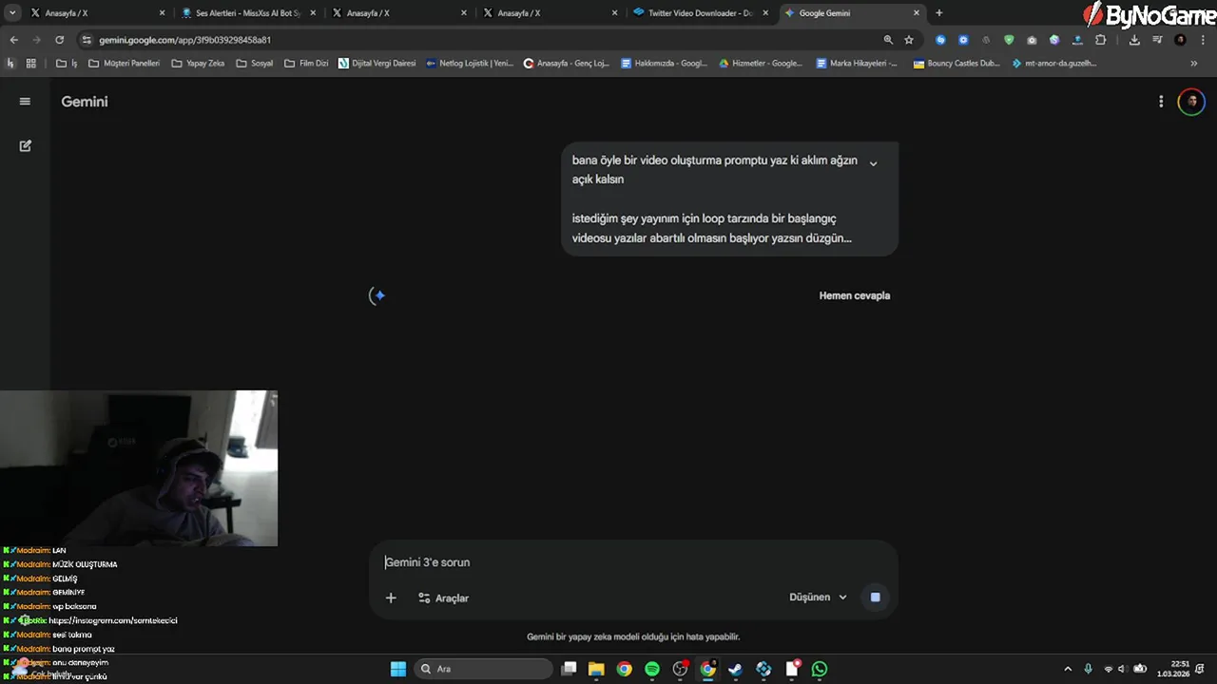The width and height of the screenshot is (1217, 684).
Task: Switch to Twitter Video Downloader tab
Action: tap(702, 13)
